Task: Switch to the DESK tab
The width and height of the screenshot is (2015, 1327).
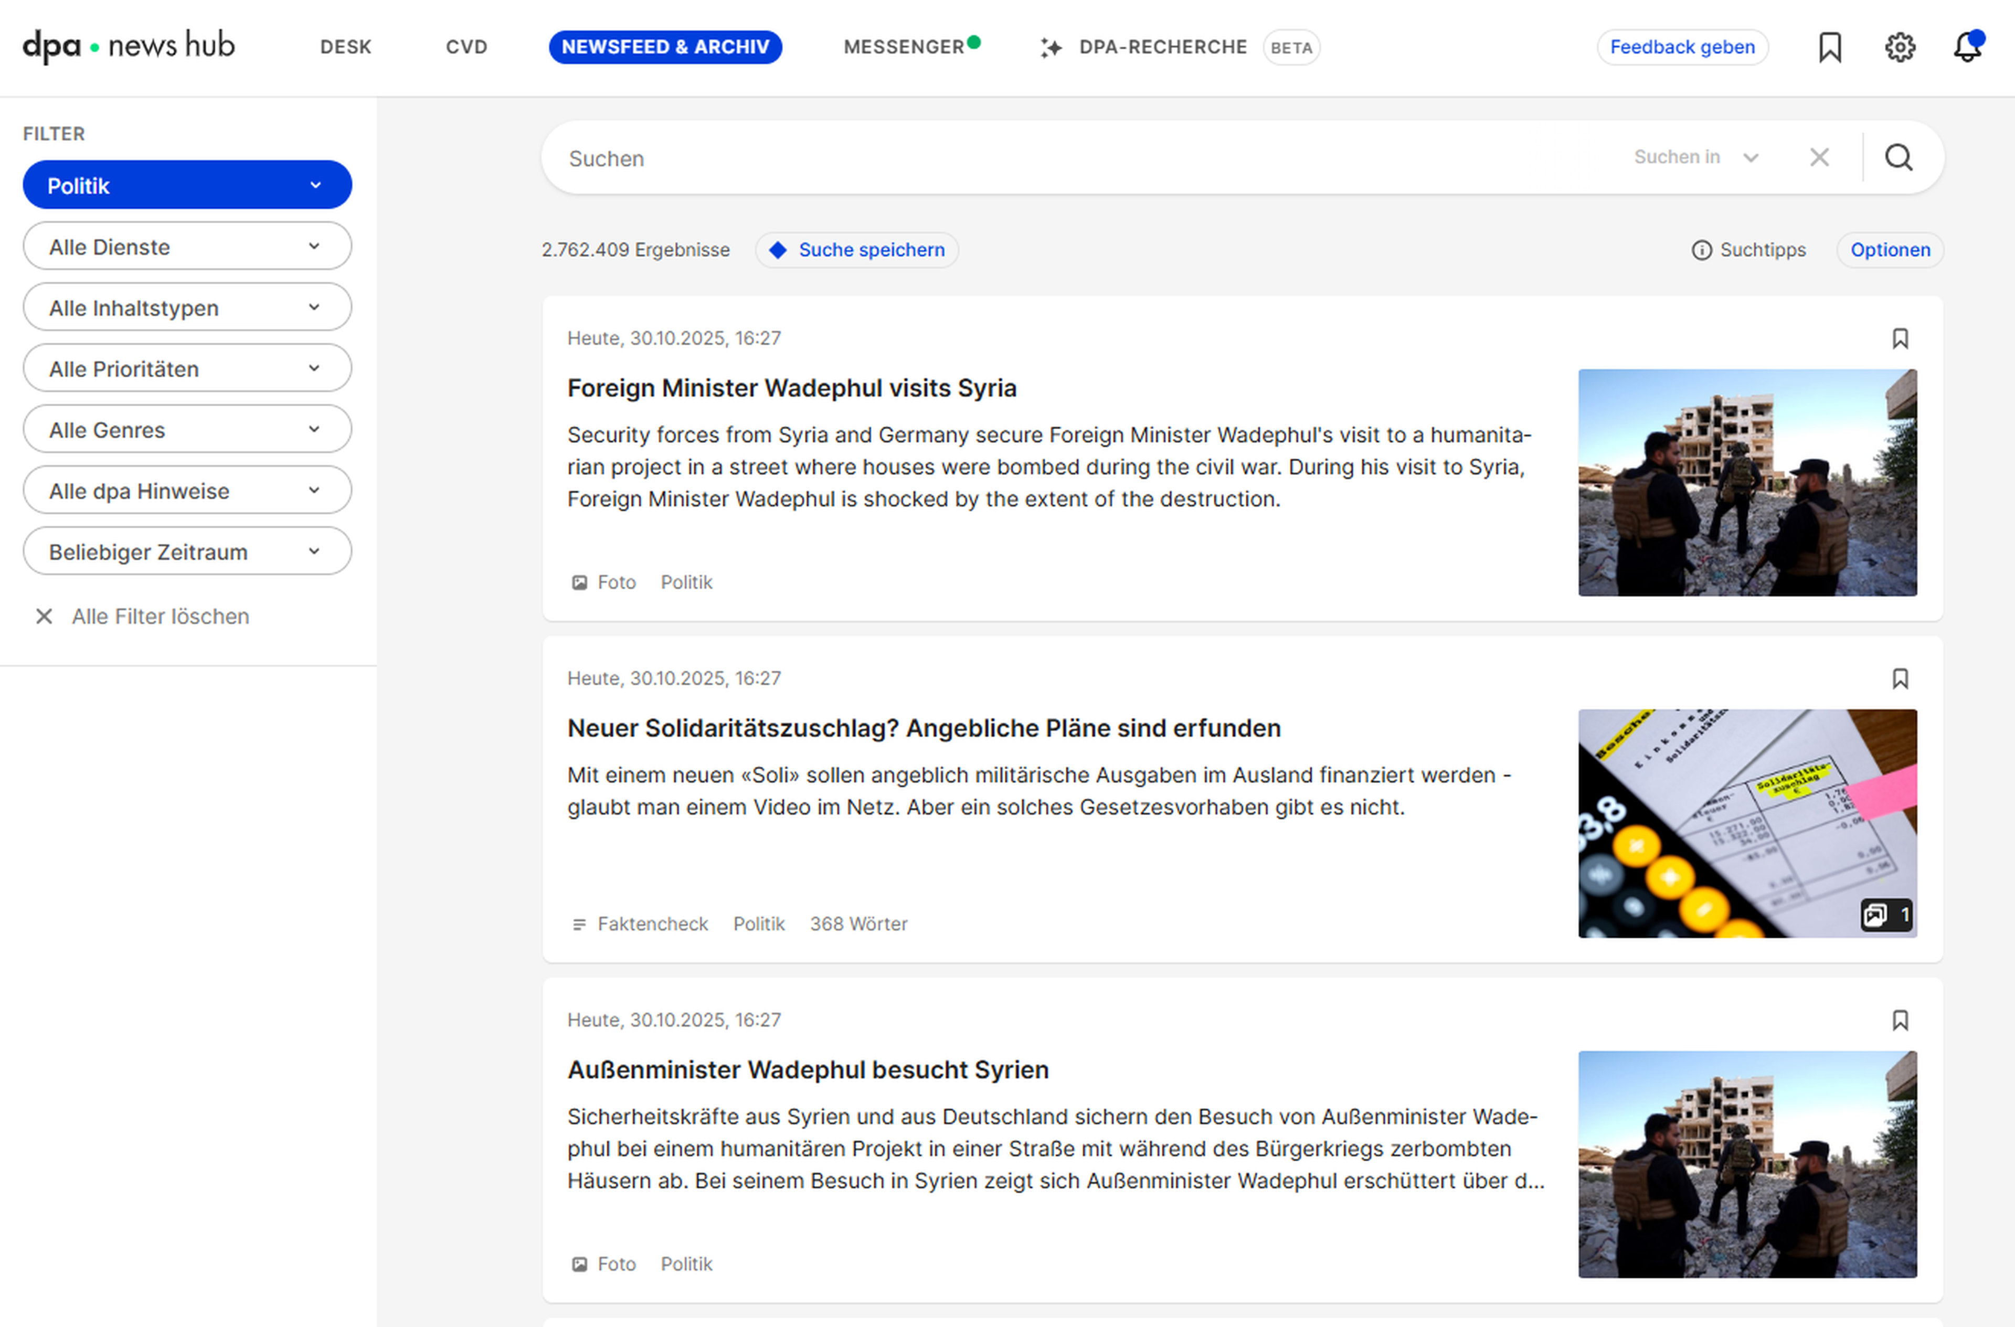Action: [345, 47]
